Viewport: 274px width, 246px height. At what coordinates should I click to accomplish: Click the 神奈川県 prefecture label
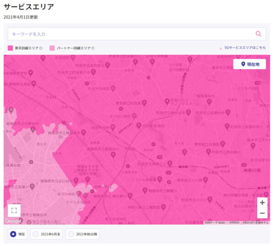pos(252,171)
